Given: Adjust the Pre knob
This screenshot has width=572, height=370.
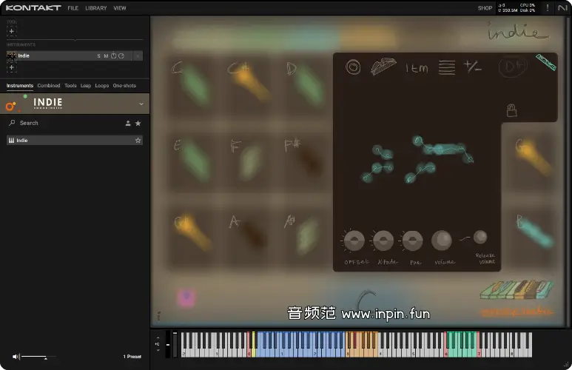Looking at the screenshot, I should tap(412, 240).
